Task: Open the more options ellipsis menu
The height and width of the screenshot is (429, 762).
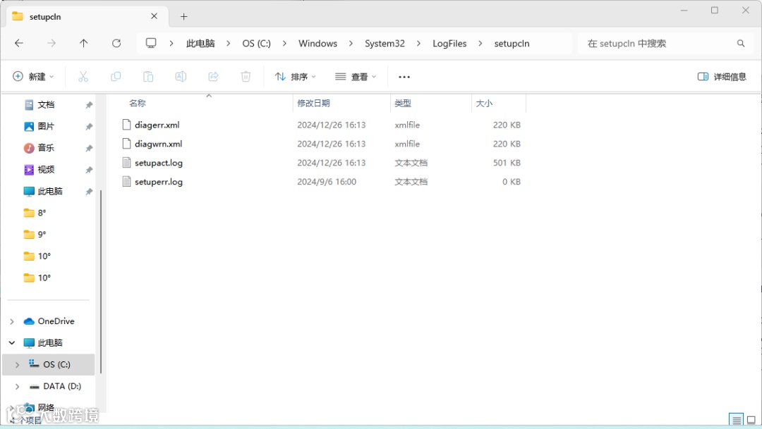Action: coord(404,77)
